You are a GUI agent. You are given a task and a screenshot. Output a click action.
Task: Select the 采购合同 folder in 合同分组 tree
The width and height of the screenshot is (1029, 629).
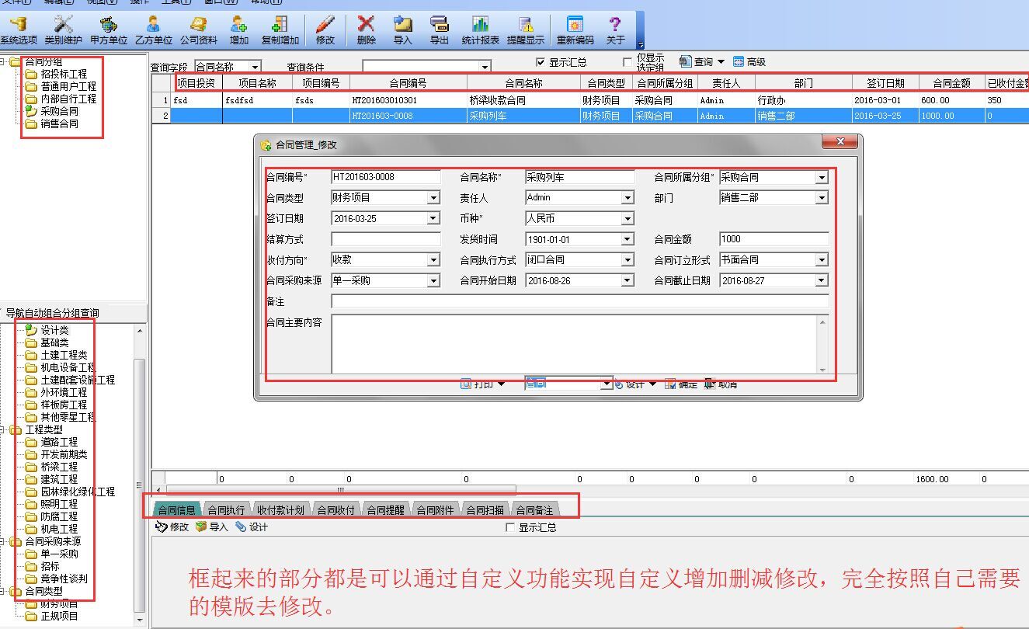pyautogui.click(x=51, y=111)
